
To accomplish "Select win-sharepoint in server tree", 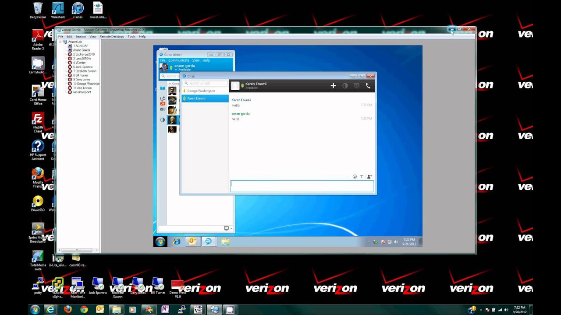I will tap(82, 92).
